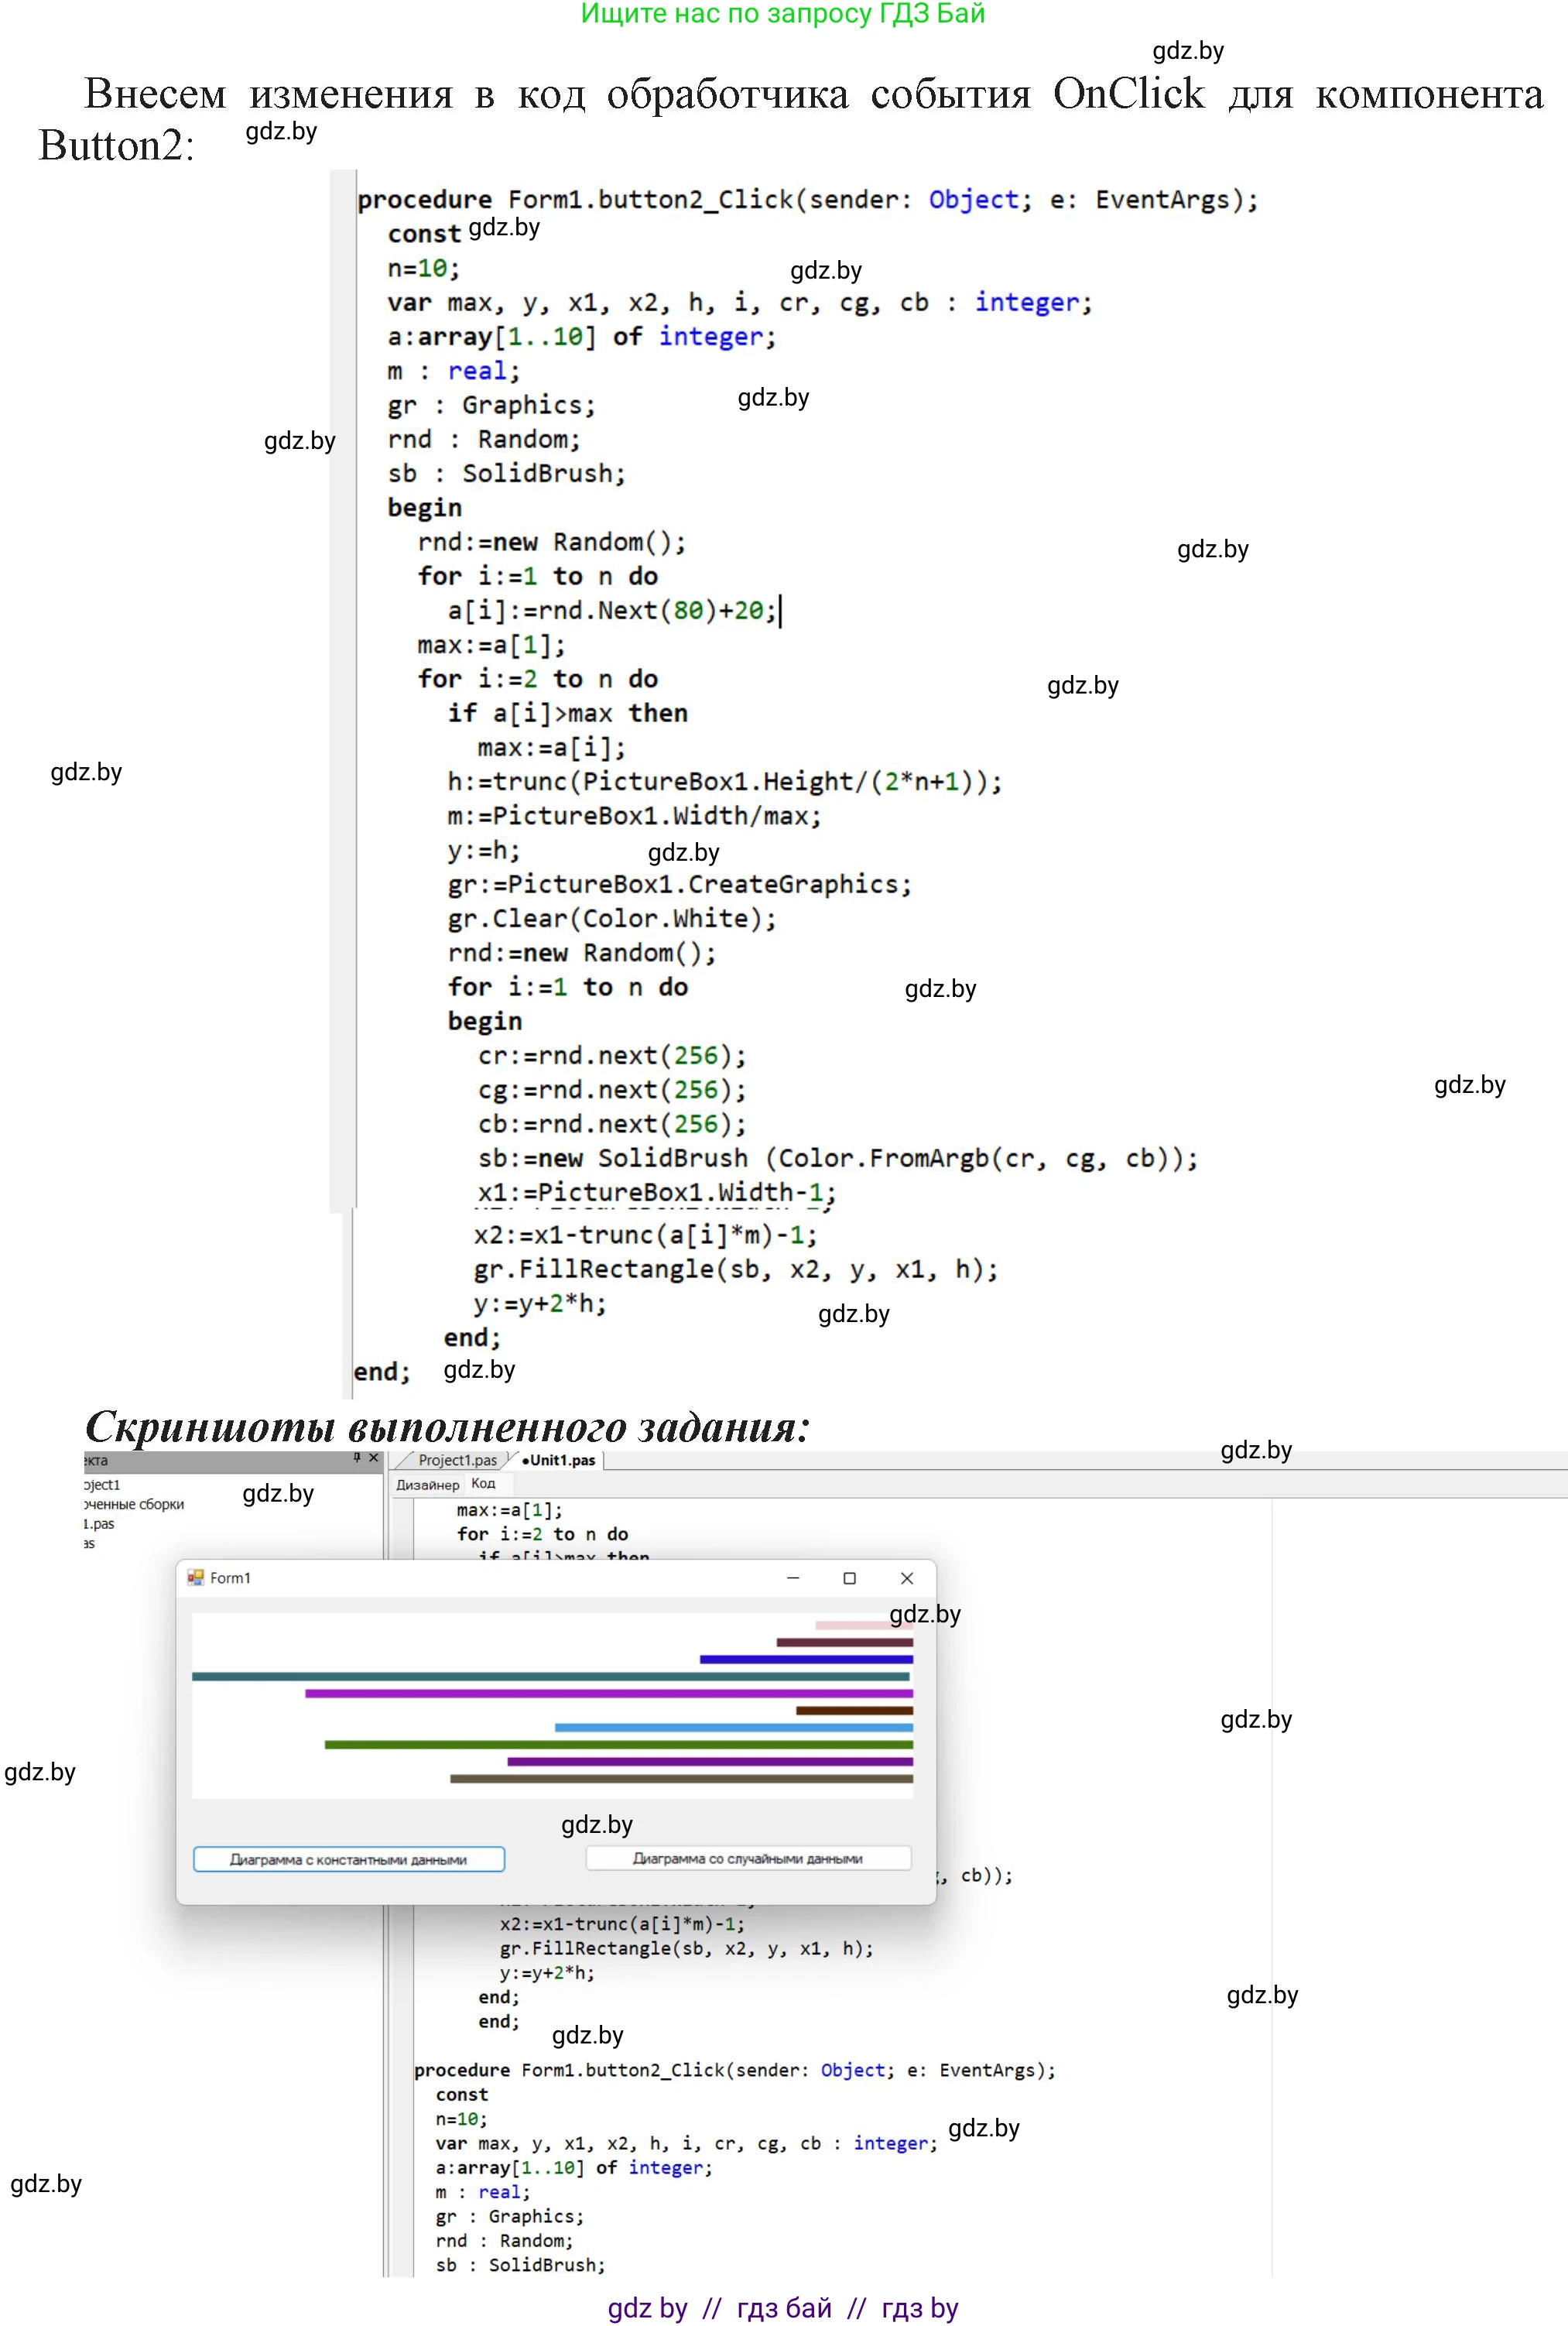The height and width of the screenshot is (2326, 1568).
Task: Select the Unit1.pas tab
Action: pos(560,1460)
